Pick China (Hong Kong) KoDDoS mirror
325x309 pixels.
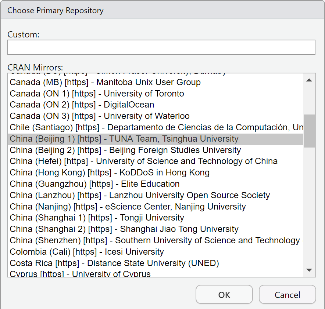tap(110, 173)
